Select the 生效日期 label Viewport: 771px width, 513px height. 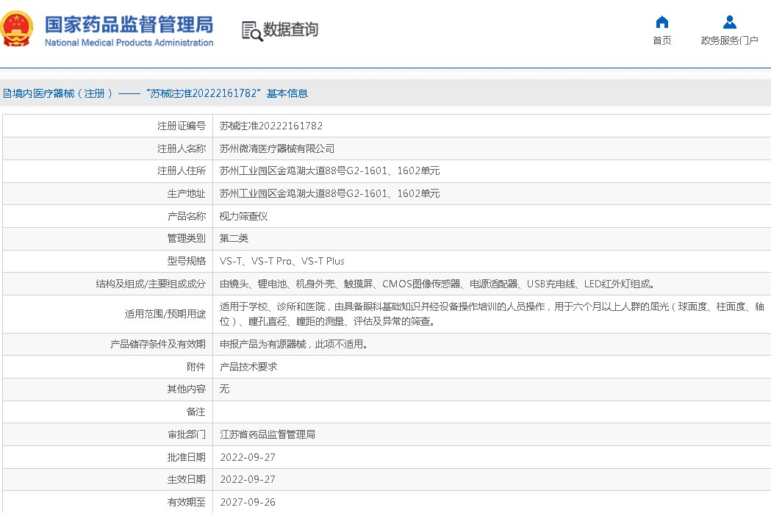(x=187, y=479)
